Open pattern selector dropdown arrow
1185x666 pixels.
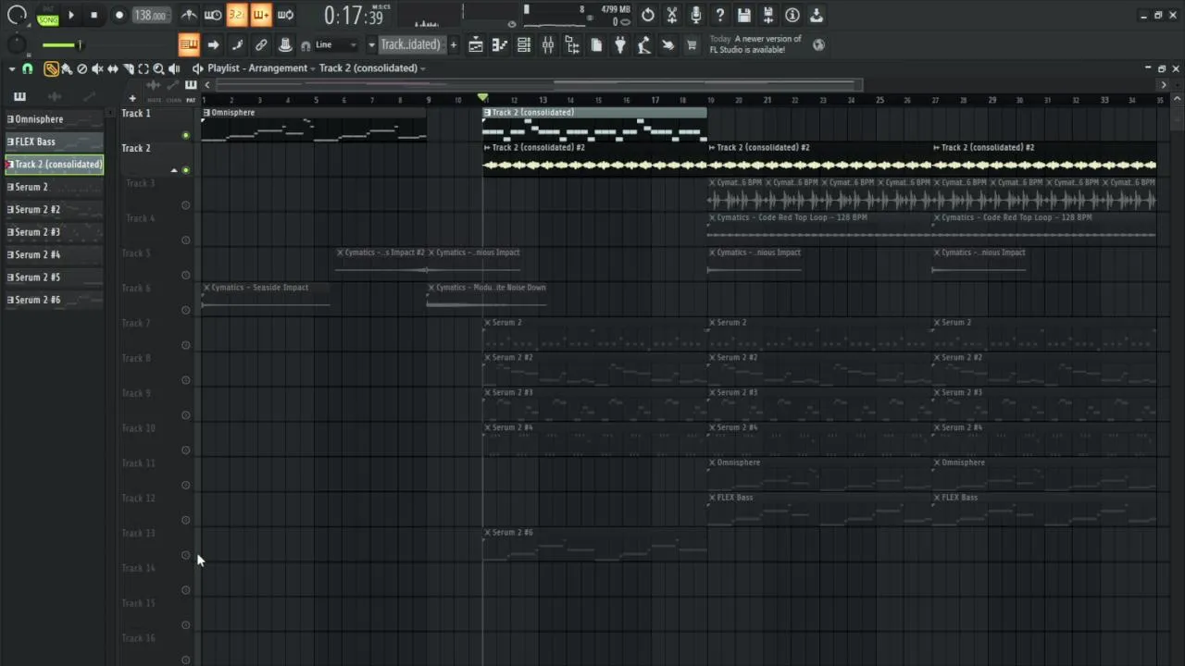pyautogui.click(x=371, y=44)
